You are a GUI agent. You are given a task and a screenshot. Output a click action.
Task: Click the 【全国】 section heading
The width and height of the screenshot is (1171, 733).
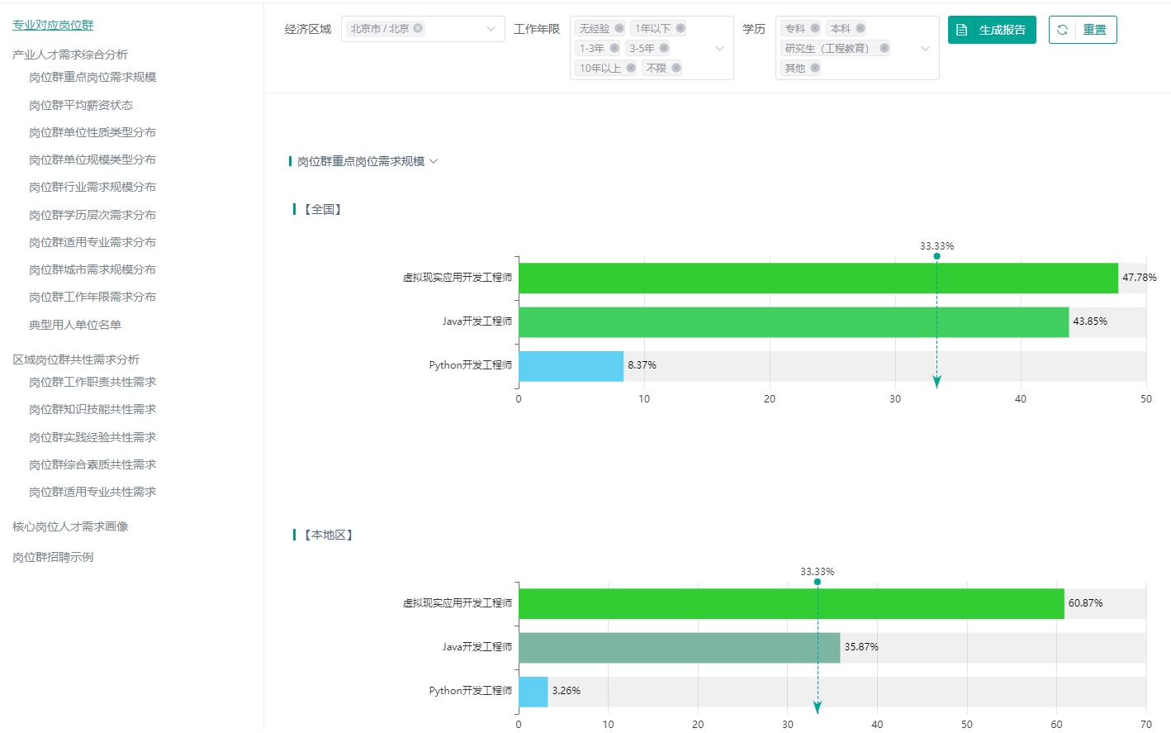[322, 209]
